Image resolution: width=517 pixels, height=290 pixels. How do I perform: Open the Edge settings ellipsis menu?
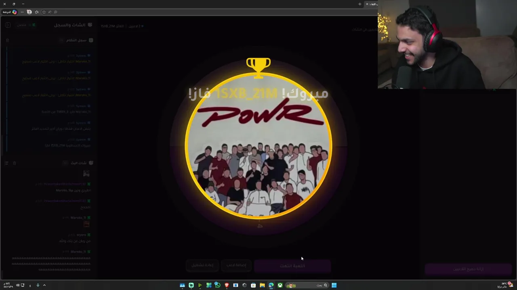coord(22,12)
